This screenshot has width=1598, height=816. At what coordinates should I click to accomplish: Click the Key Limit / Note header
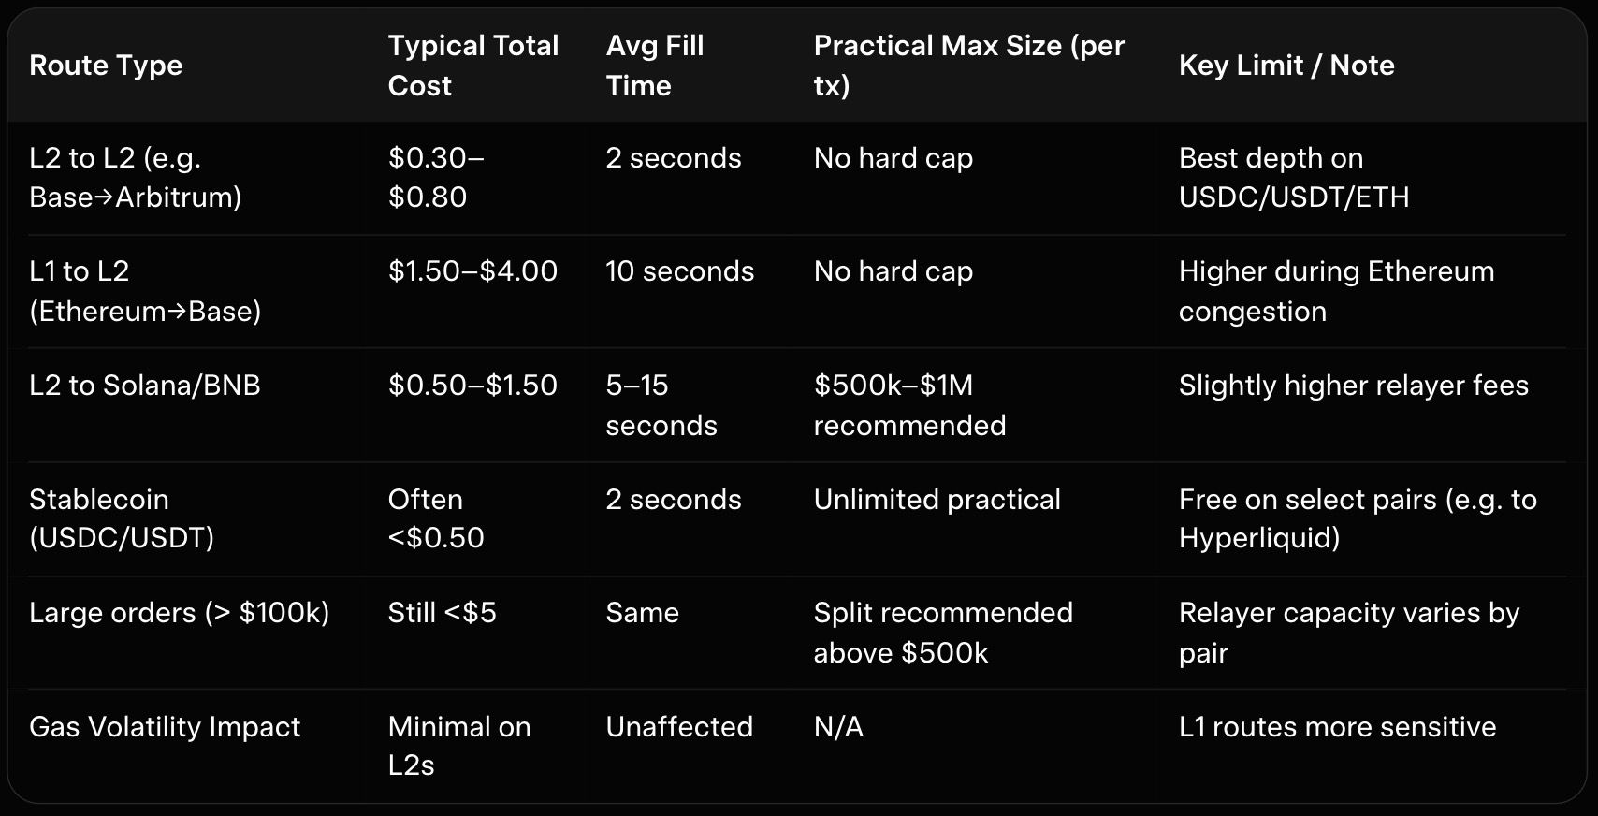coord(1286,66)
